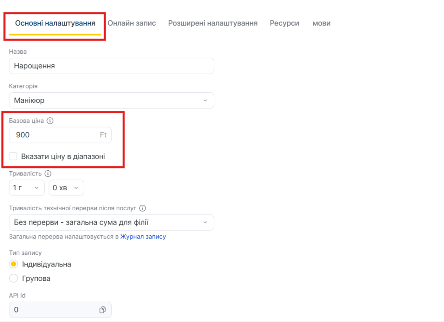Switch to Онлайн запис tab
The image size is (444, 322).
click(x=132, y=23)
